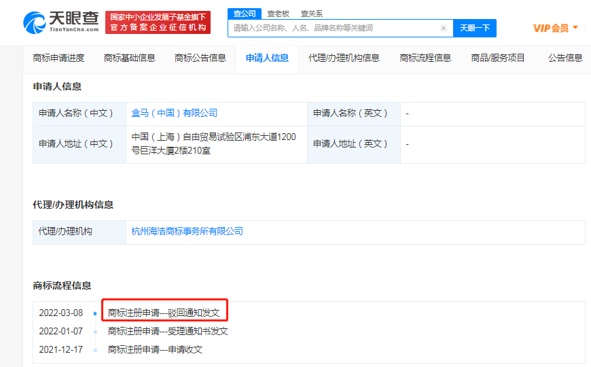Go to the 商标公告信息 section tab
The width and height of the screenshot is (591, 367).
pos(200,58)
